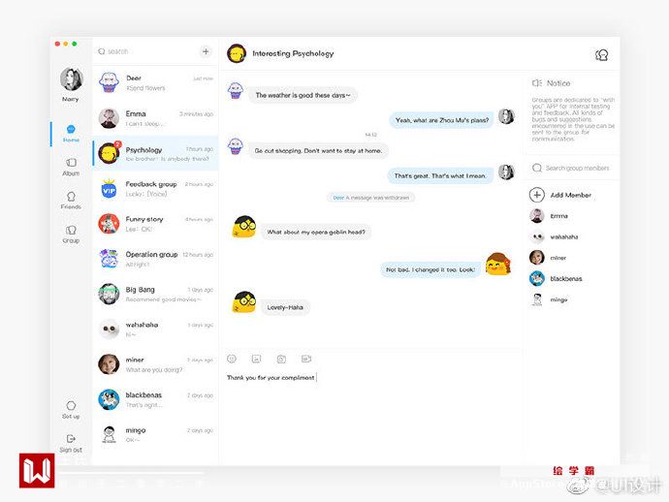Open Set up settings
The image size is (669, 502).
[x=71, y=410]
